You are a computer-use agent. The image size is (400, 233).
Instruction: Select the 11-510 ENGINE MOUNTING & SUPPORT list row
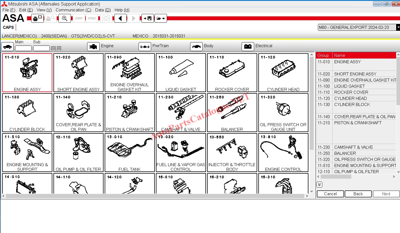click(x=356, y=165)
